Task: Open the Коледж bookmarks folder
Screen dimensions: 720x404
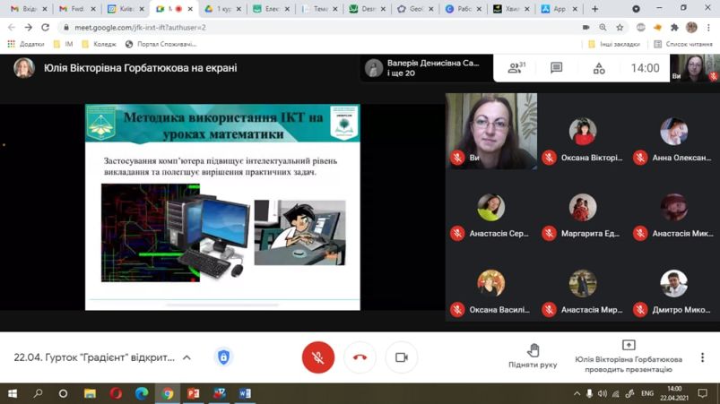Action: [100, 44]
